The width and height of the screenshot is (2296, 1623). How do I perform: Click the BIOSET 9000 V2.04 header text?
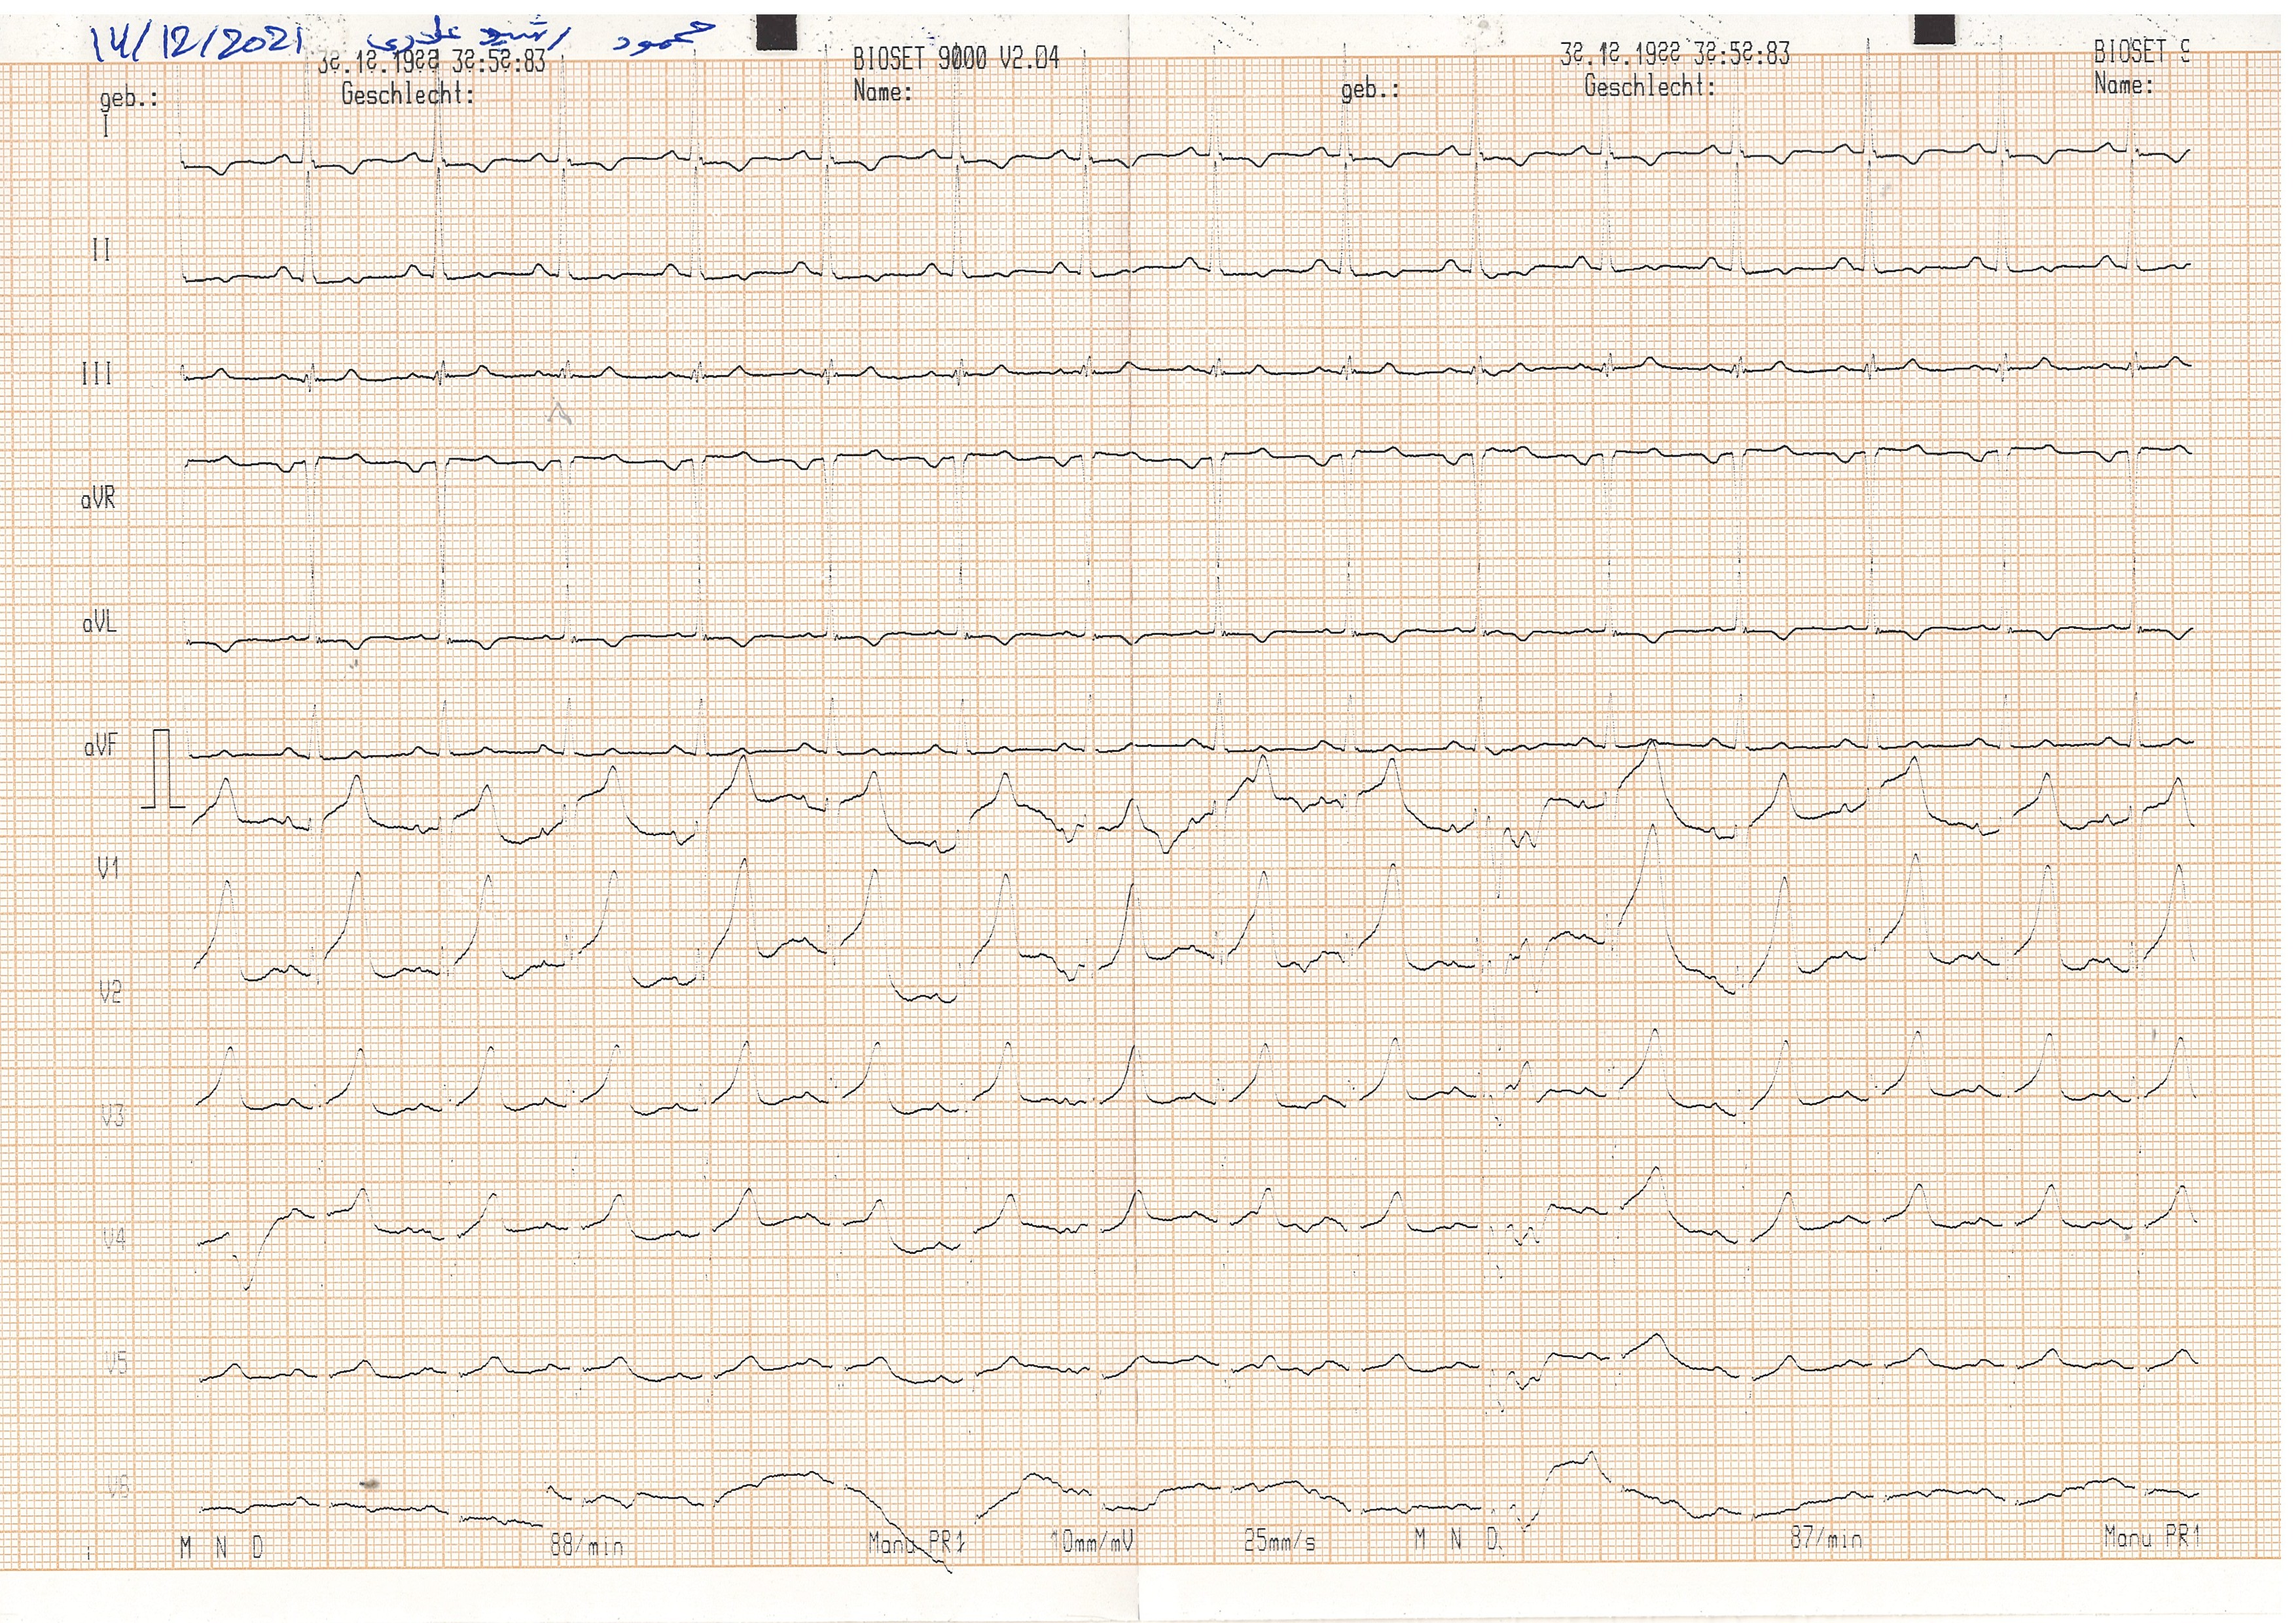[955, 59]
